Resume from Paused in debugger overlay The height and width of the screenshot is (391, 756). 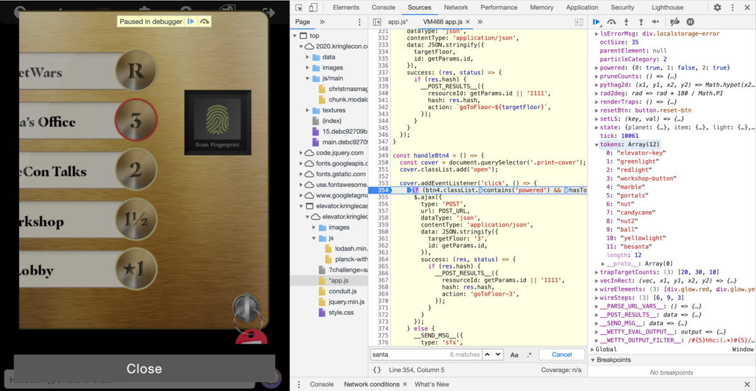(x=190, y=21)
